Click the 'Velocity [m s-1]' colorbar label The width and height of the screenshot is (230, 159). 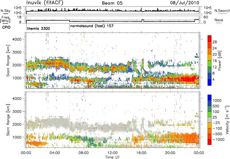(x=227, y=120)
